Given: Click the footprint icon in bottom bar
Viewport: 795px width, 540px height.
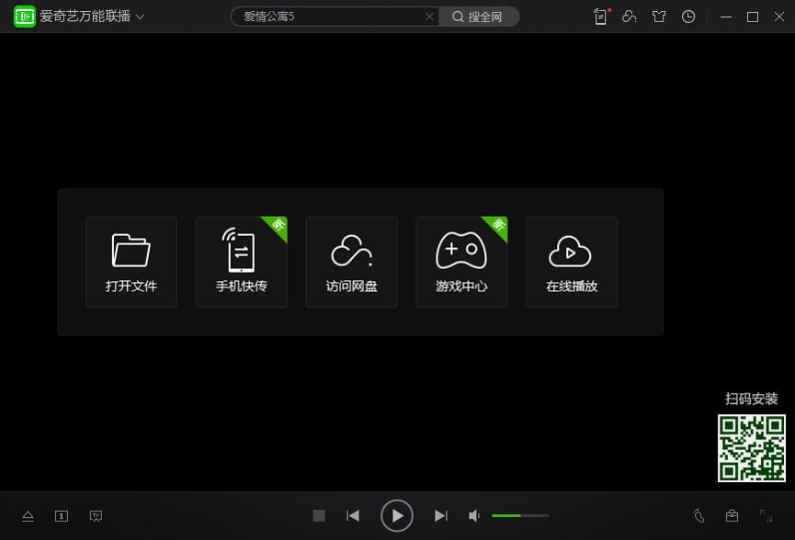Looking at the screenshot, I should tap(698, 516).
